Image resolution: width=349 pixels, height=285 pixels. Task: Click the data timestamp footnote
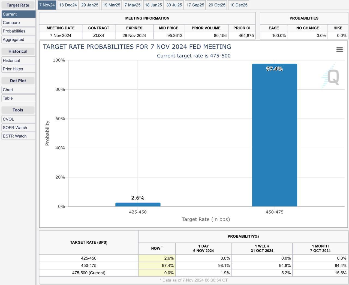(x=194, y=280)
